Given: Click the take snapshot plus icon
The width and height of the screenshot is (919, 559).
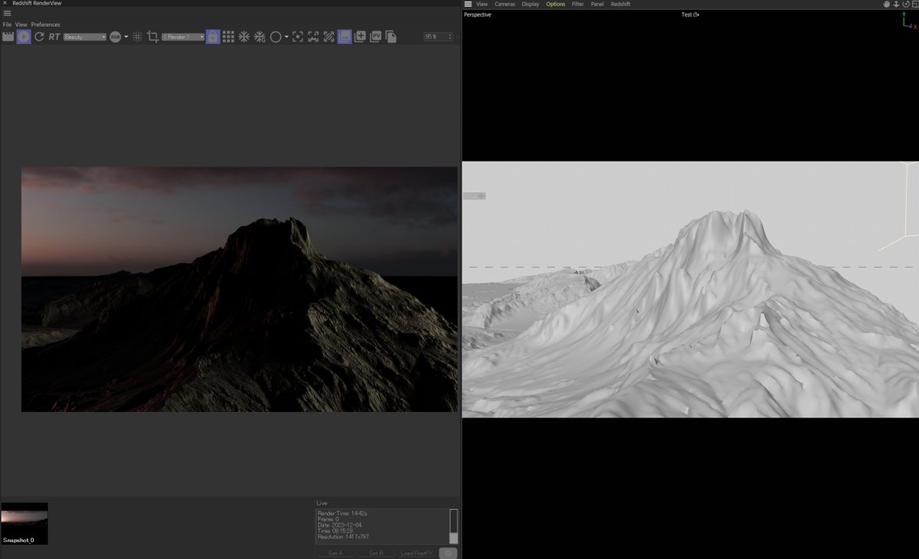Looking at the screenshot, I should click(x=360, y=37).
